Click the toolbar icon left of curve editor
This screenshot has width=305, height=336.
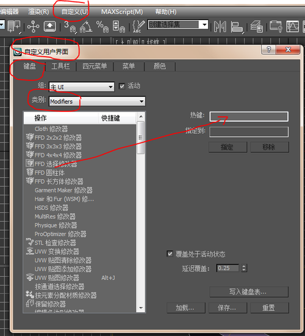pyautogui.click(x=276, y=26)
